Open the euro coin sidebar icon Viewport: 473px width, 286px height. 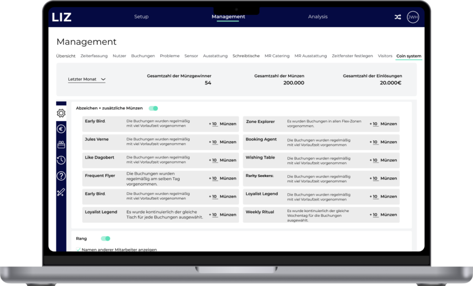pyautogui.click(x=61, y=129)
